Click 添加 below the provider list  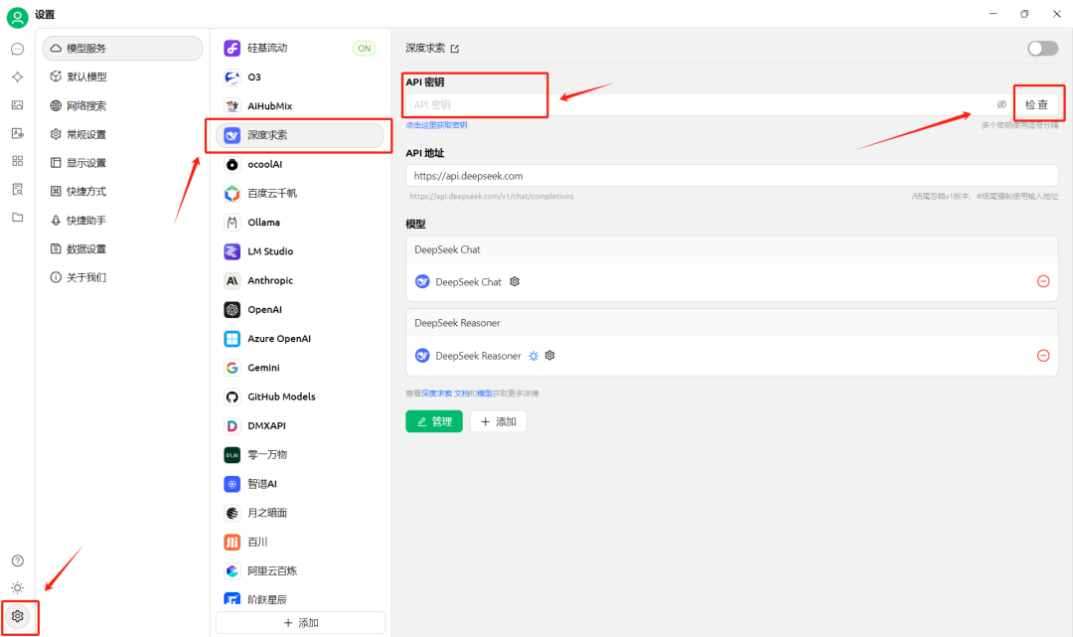(x=300, y=623)
